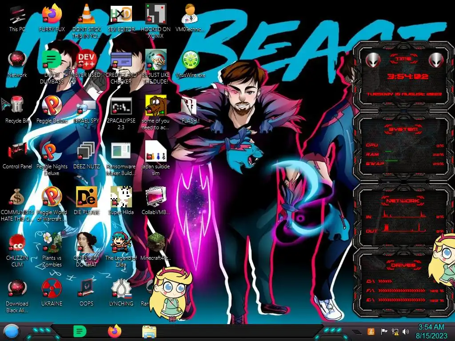455x341 pixels.
Task: Launch Peggle Nights Deluxe shortcut
Action: click(x=52, y=159)
